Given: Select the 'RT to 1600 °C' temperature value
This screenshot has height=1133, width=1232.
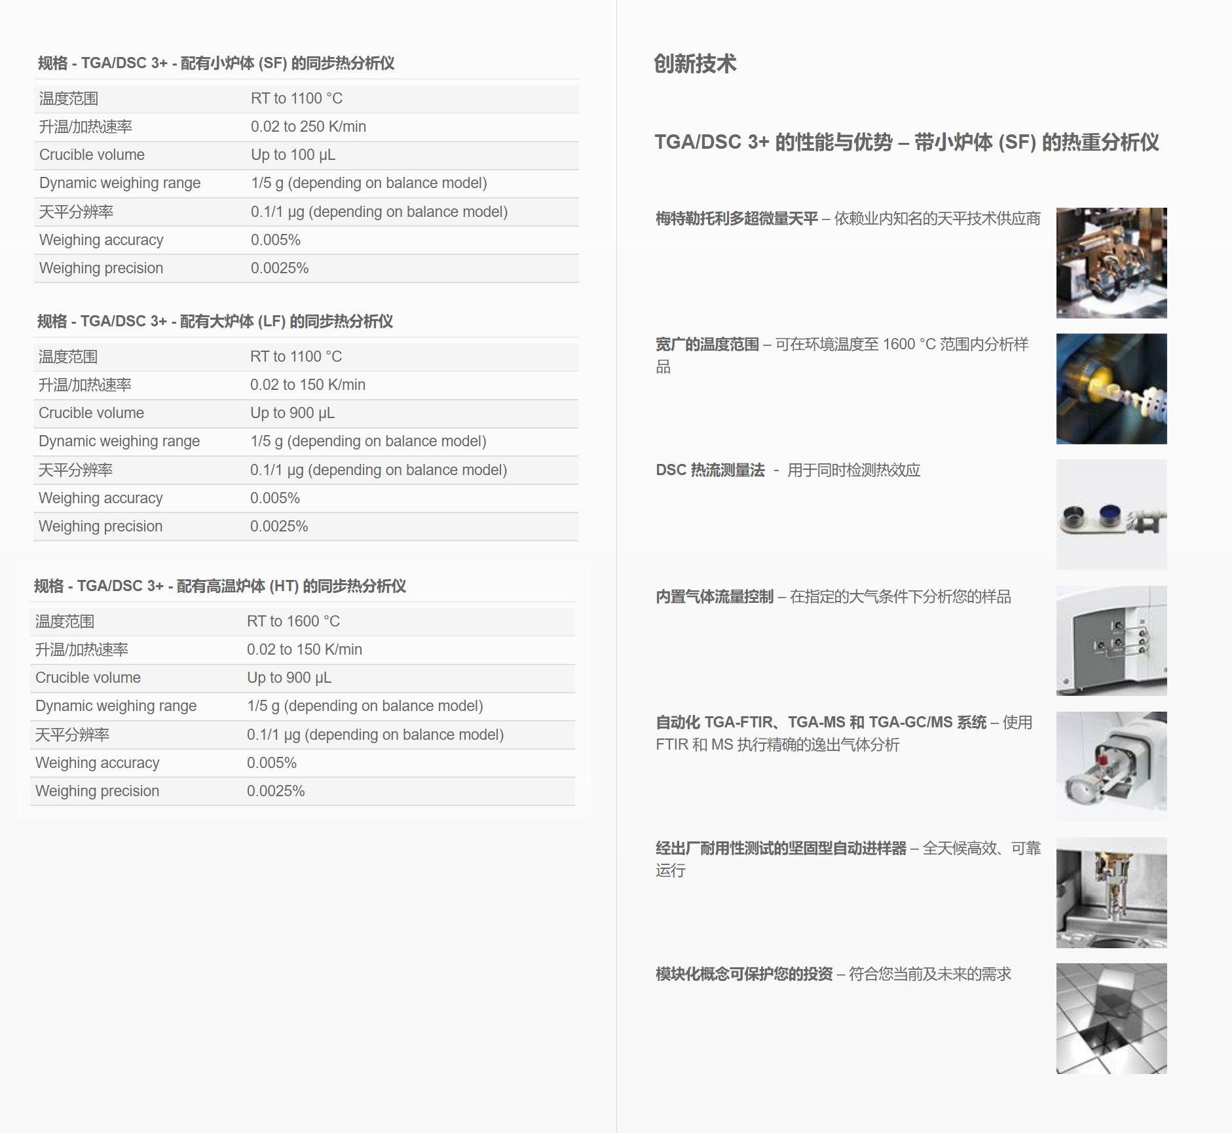Looking at the screenshot, I should 293,621.
